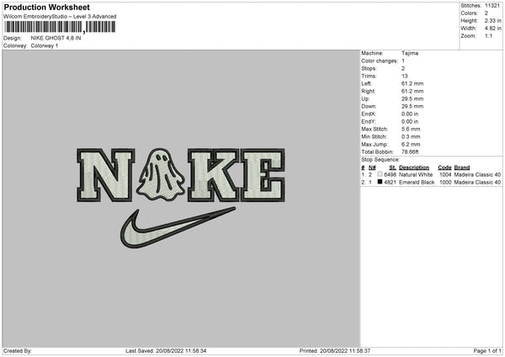Select the 'Emerald Black' description text
Screen dimensions: 505x357
pos(417,183)
